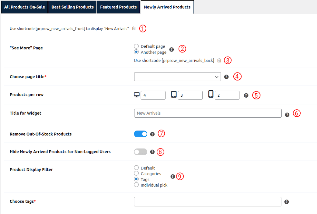Open the Choose page title dropdown
This screenshot has height=214, width=317.
pos(177,77)
